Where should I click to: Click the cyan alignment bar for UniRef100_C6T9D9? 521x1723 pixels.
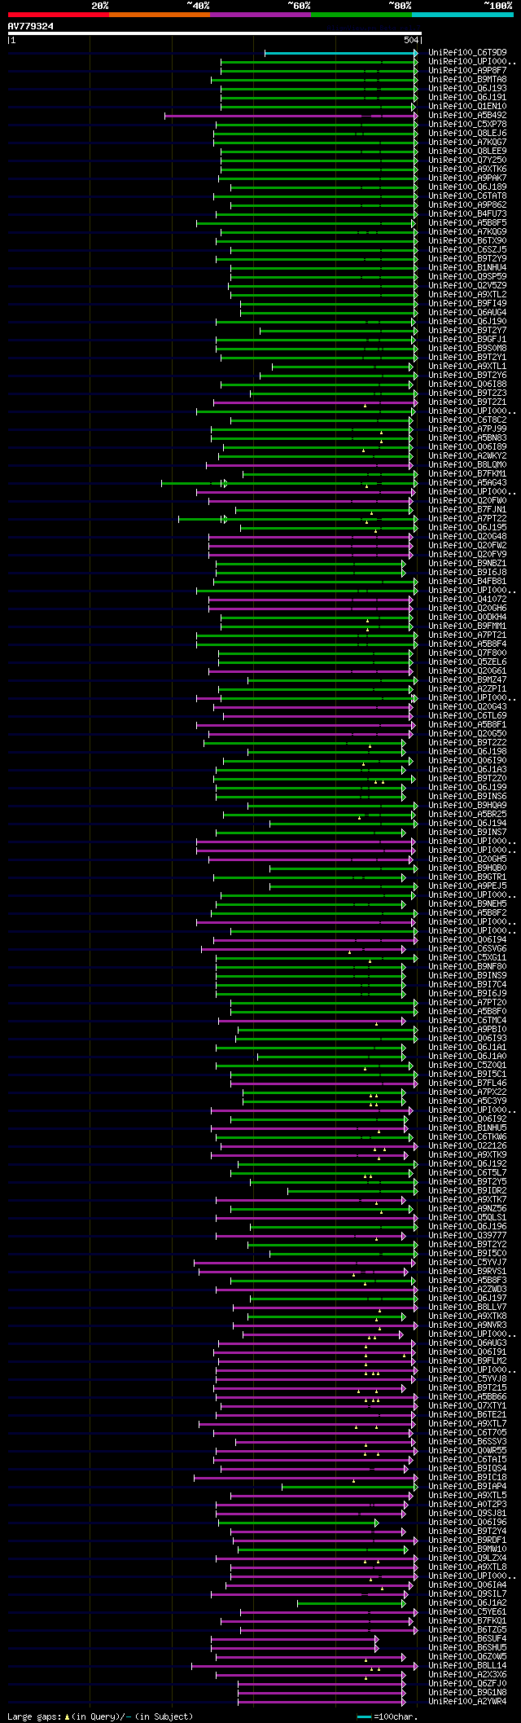pyautogui.click(x=341, y=53)
